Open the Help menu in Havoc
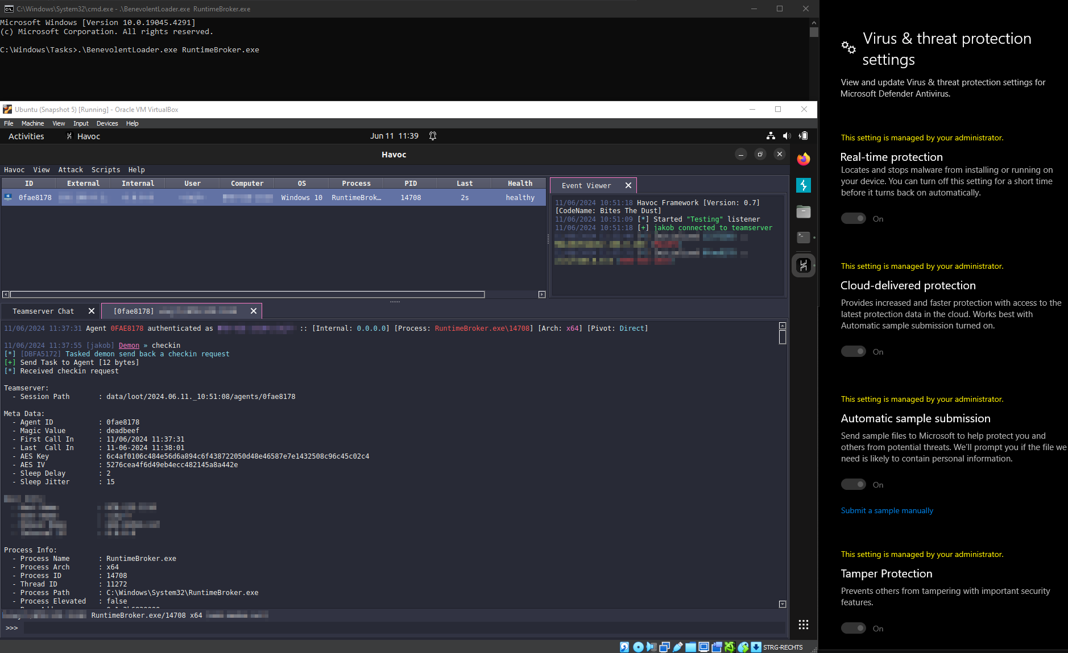The width and height of the screenshot is (1068, 653). point(136,170)
